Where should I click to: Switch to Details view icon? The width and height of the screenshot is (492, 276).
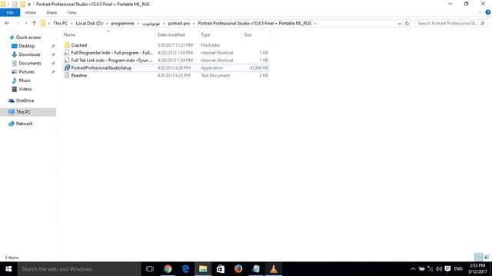(478, 258)
